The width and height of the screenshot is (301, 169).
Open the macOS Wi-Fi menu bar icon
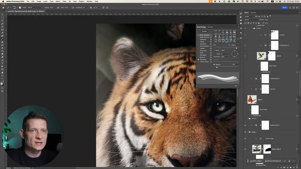268,1
